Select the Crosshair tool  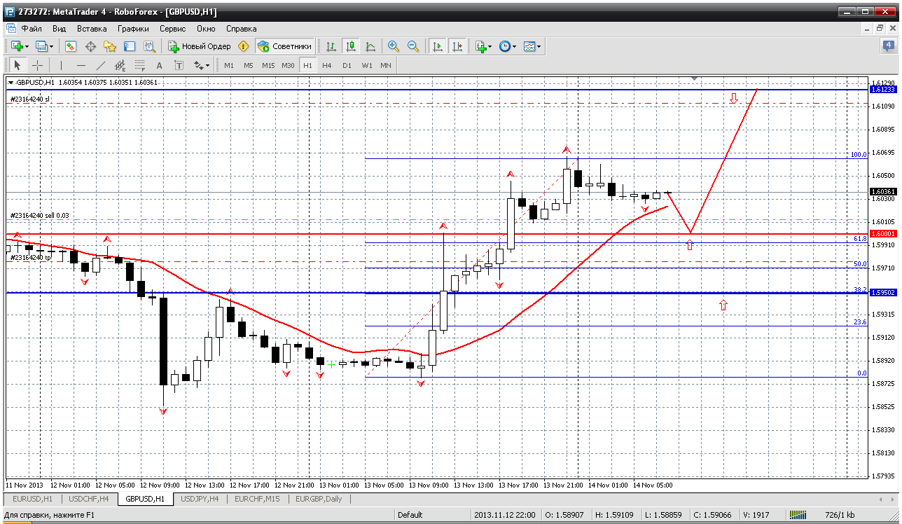pyautogui.click(x=37, y=65)
